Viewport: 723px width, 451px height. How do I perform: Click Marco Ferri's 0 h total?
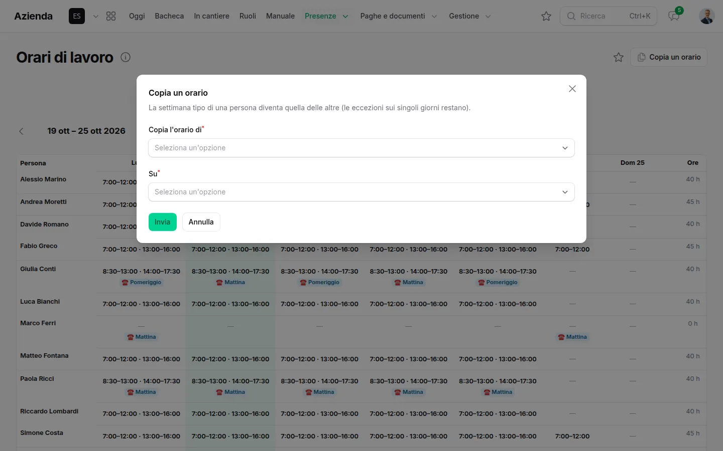(693, 324)
